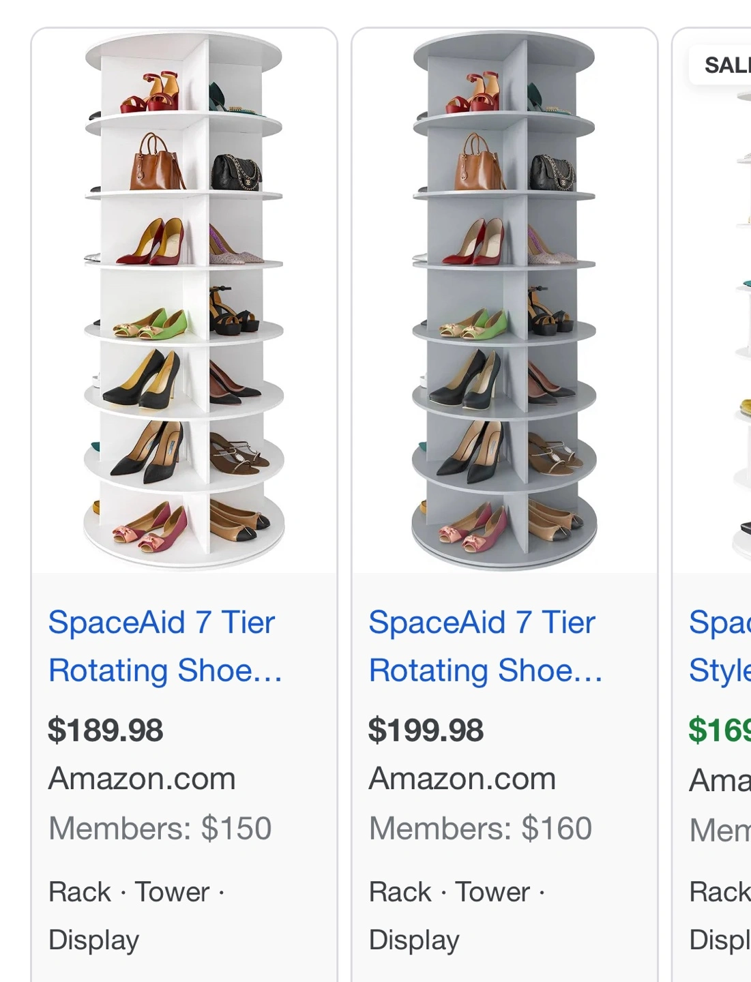
Task: Click the Members: $160 price text
Action: coord(481,829)
